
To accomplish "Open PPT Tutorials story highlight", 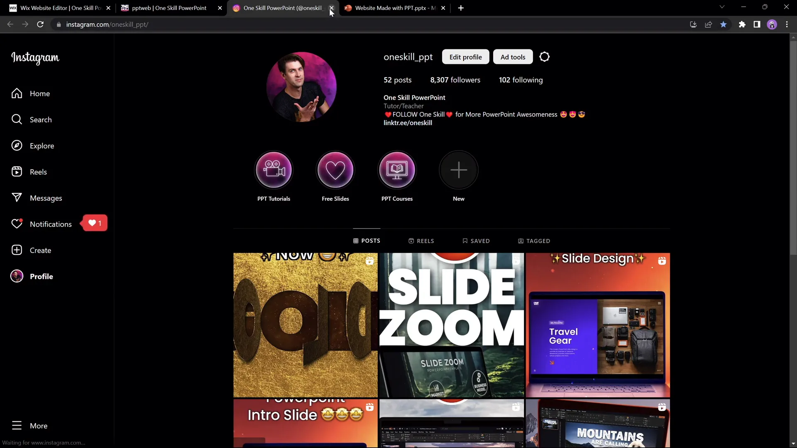I will pos(274,170).
